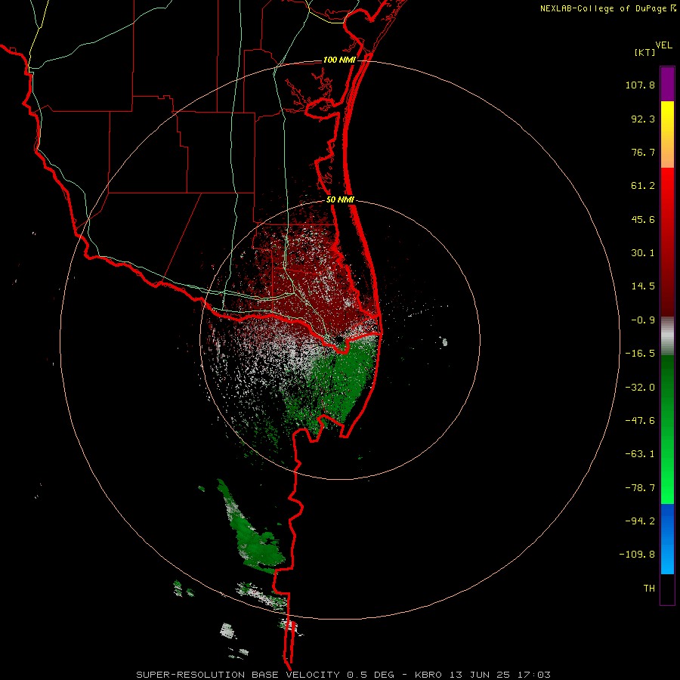
Task: Select the -47.6 knot scale value
Action: (x=640, y=421)
